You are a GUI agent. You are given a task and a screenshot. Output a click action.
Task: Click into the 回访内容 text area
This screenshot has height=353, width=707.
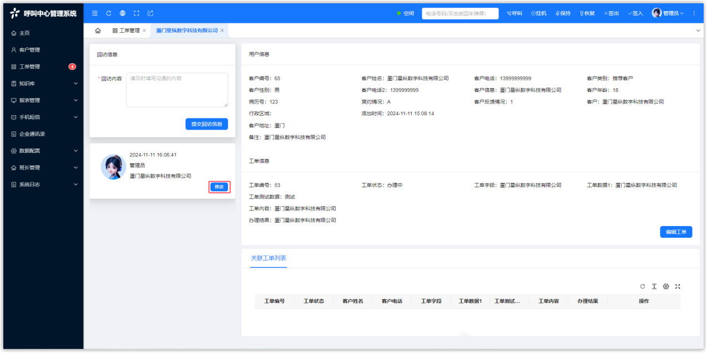point(176,90)
